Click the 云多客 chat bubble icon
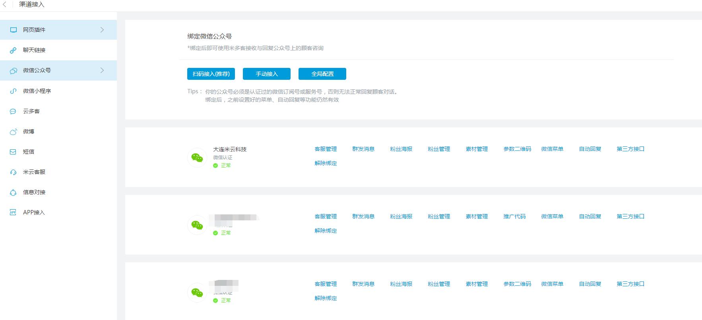Viewport: 702px width, 320px height. (13, 112)
